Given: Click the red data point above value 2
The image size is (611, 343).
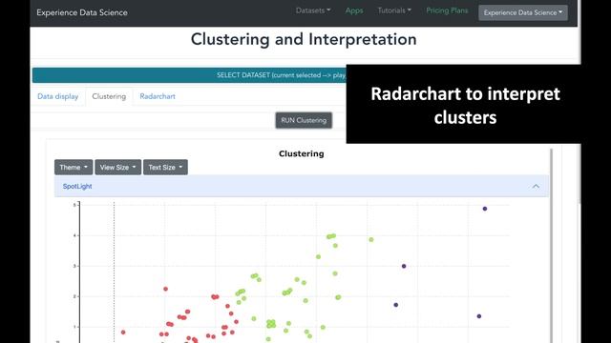Looking at the screenshot, I should [x=165, y=289].
